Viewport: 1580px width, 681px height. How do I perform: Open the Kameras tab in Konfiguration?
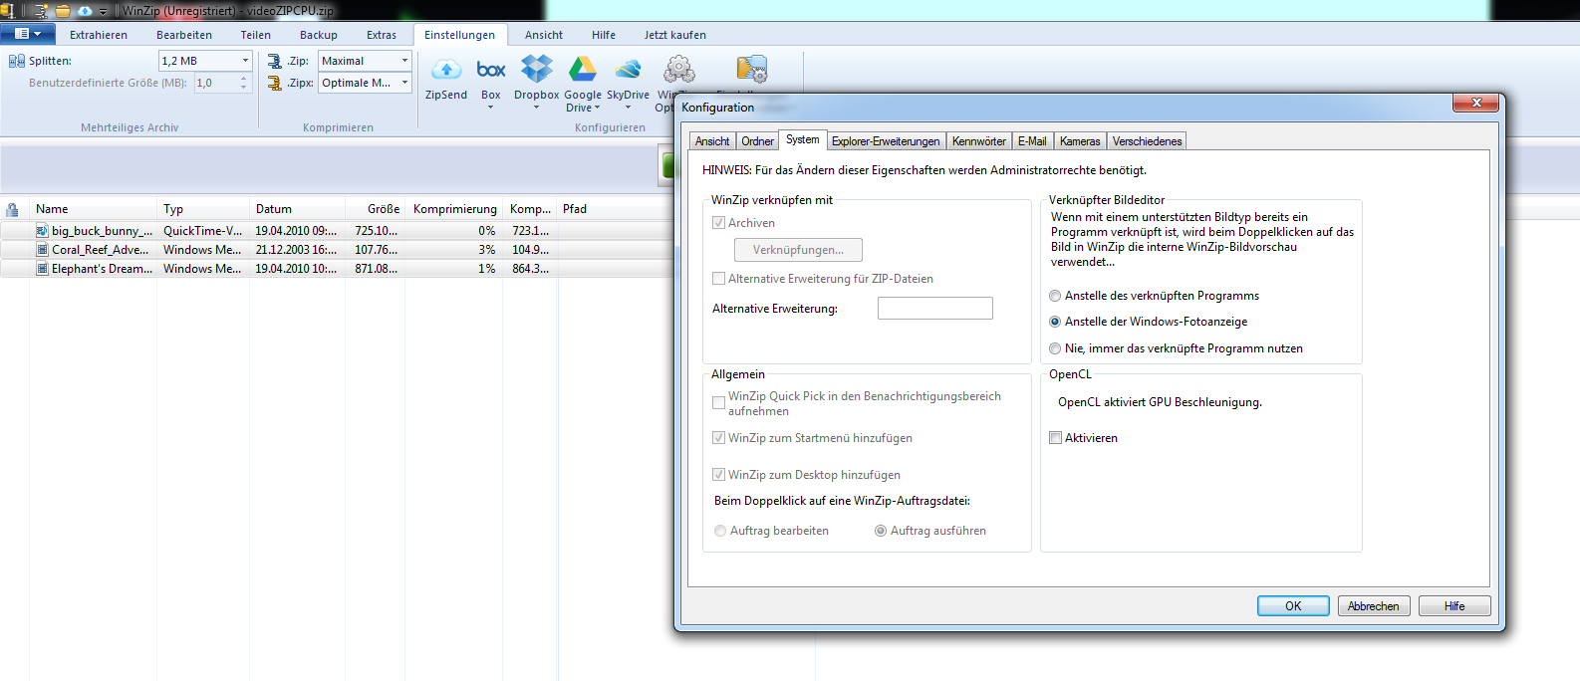coord(1080,141)
